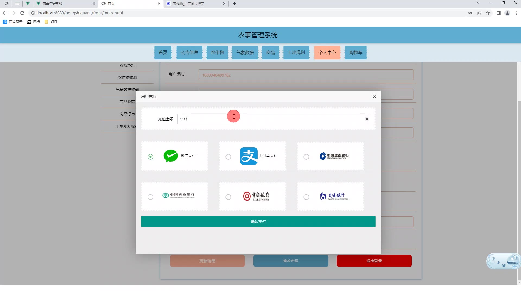Close the 用户充值 dialog
The width and height of the screenshot is (521, 291).
374,97
